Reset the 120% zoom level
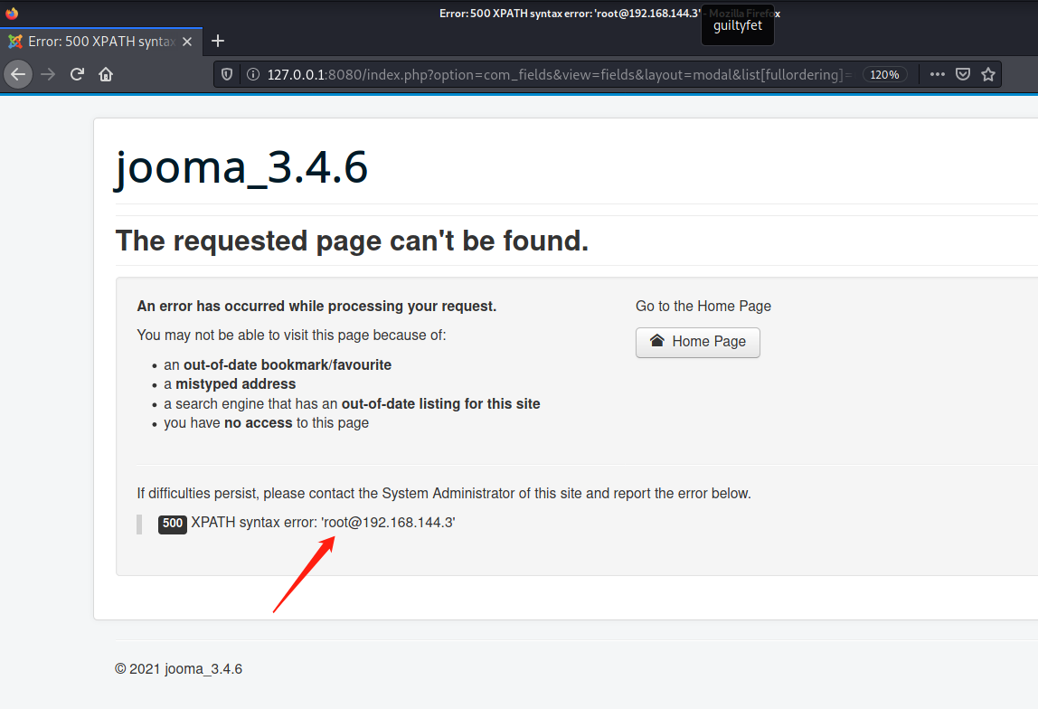This screenshot has width=1038, height=709. coord(883,74)
